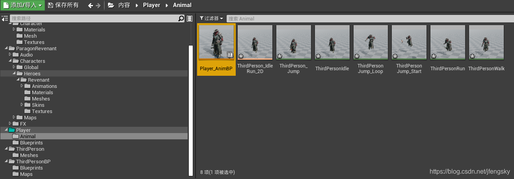Select the Animations folder
Image resolution: width=514 pixels, height=179 pixels.
(x=44, y=86)
